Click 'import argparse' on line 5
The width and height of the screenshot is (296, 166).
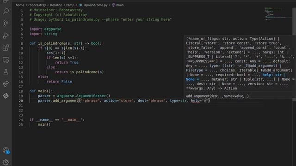pyautogui.click(x=45, y=29)
